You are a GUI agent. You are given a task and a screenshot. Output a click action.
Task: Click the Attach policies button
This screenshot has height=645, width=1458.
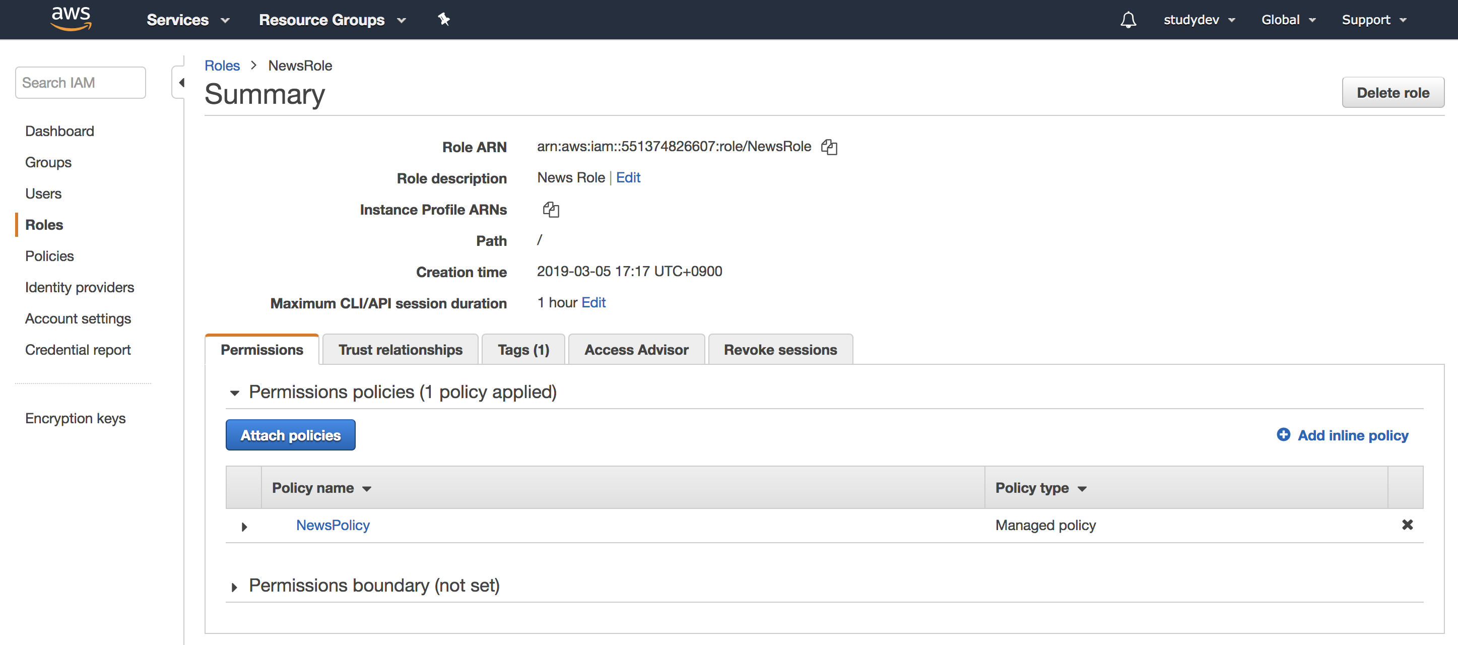[x=290, y=435]
